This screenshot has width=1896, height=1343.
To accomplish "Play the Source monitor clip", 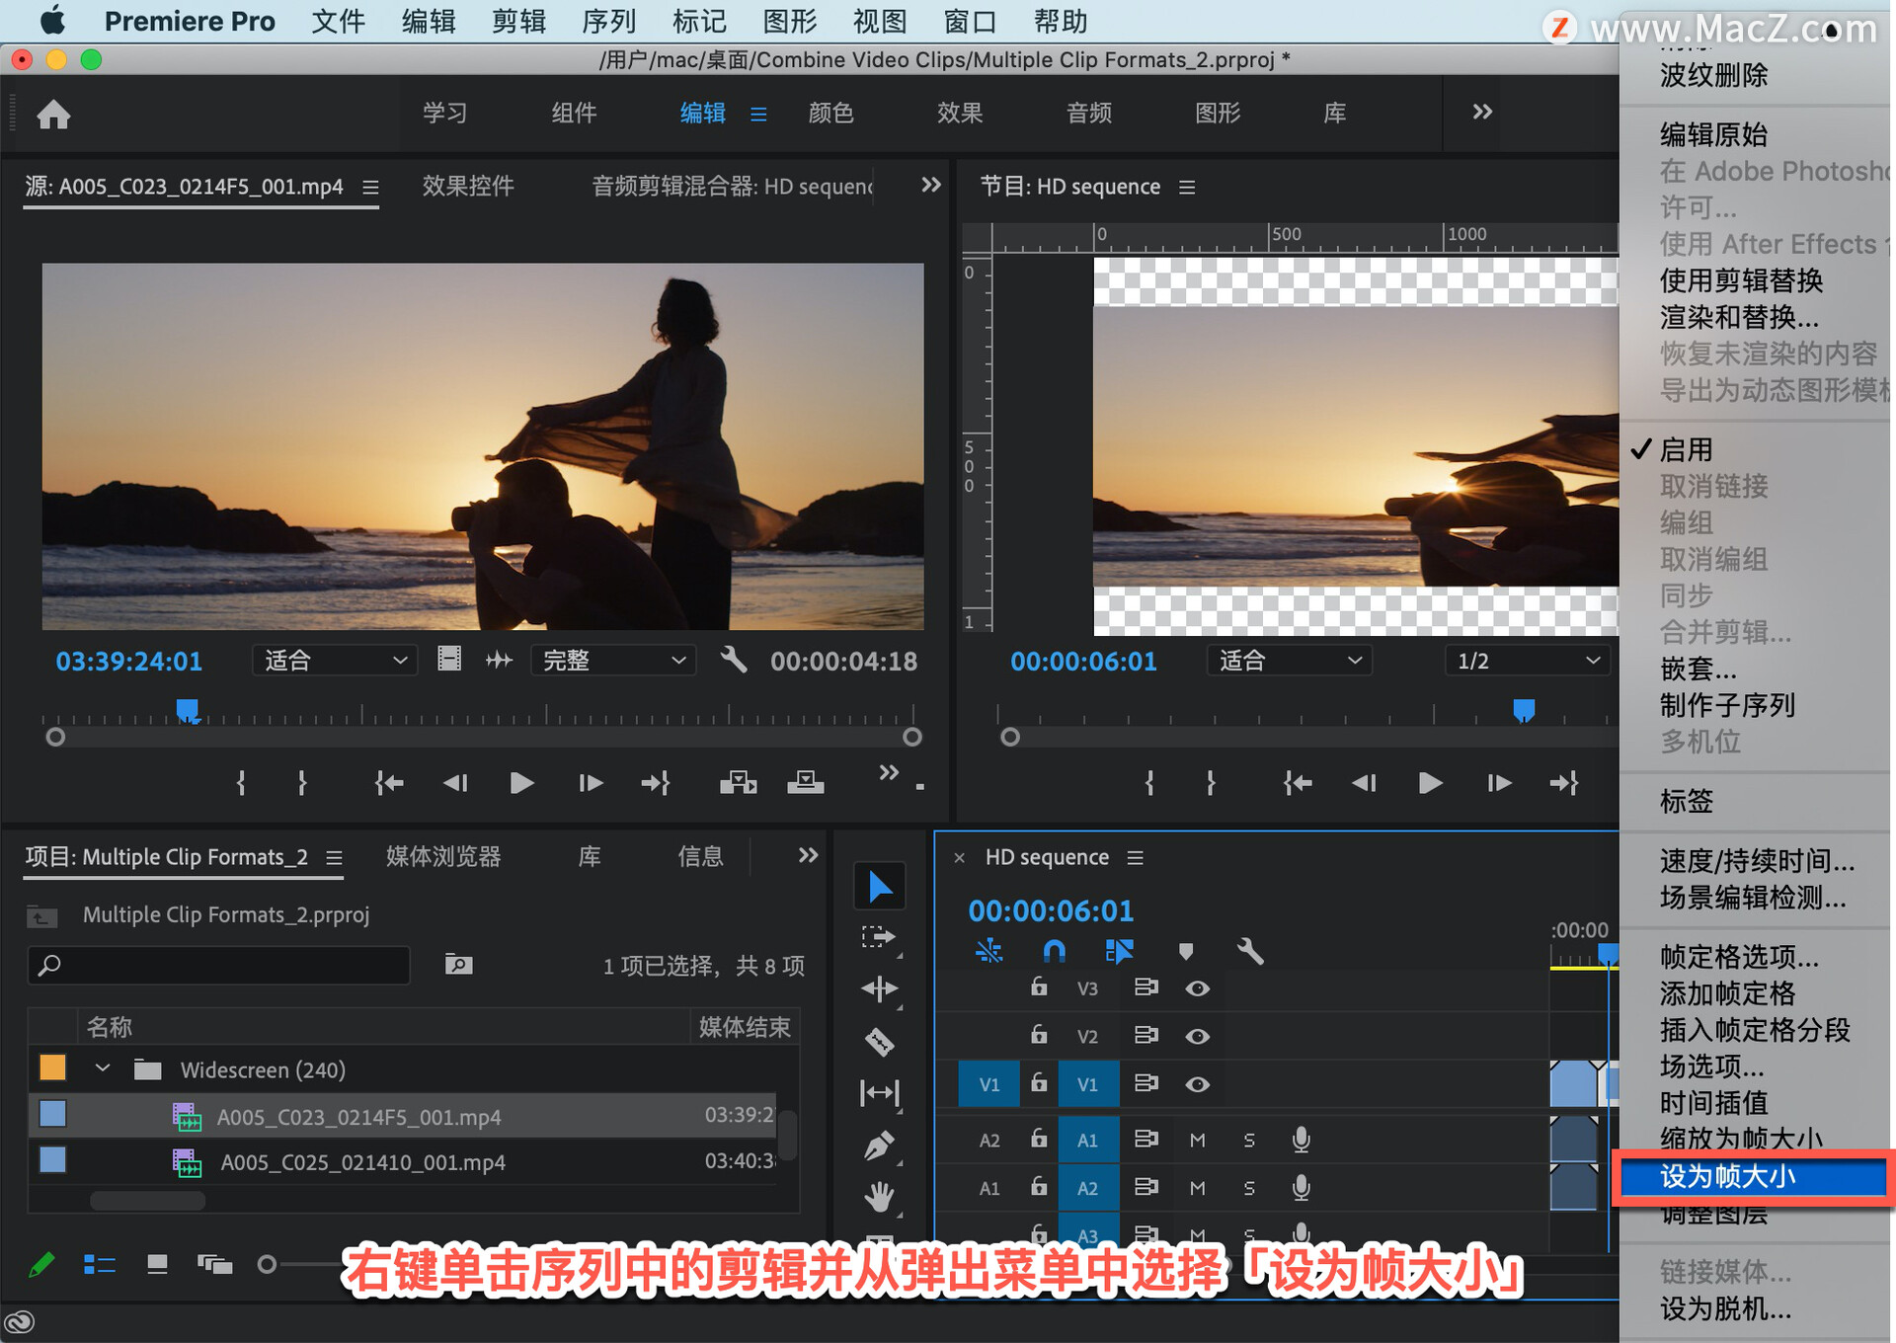I will tap(520, 783).
